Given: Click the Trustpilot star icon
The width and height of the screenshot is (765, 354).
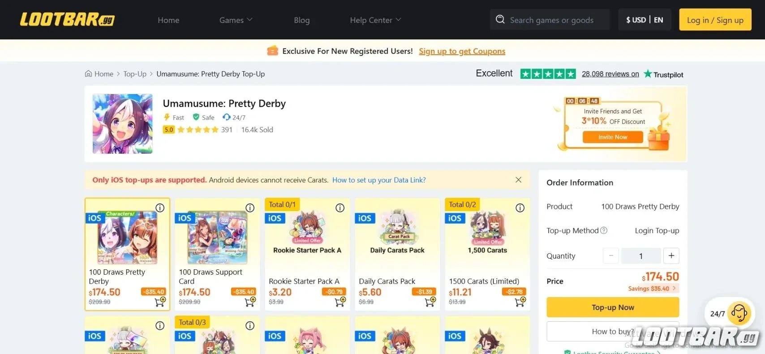Looking at the screenshot, I should pos(648,73).
